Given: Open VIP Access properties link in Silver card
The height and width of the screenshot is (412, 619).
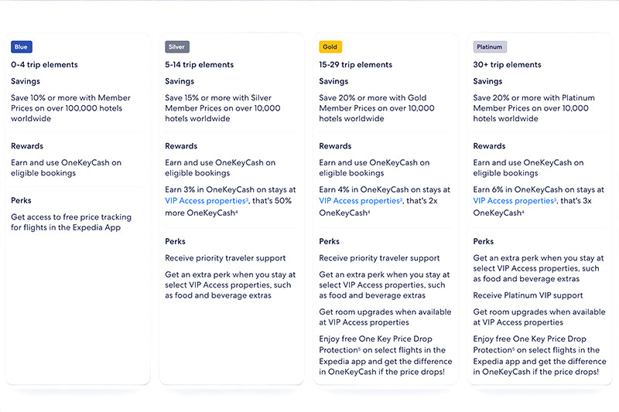Looking at the screenshot, I should click(x=204, y=201).
